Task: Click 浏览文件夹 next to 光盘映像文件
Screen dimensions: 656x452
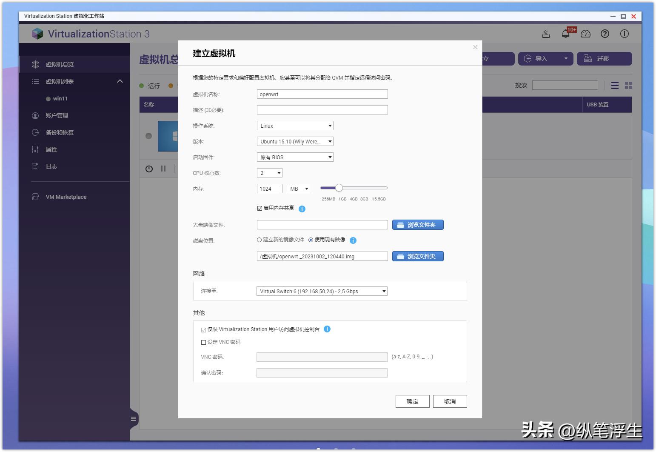Action: (x=417, y=225)
